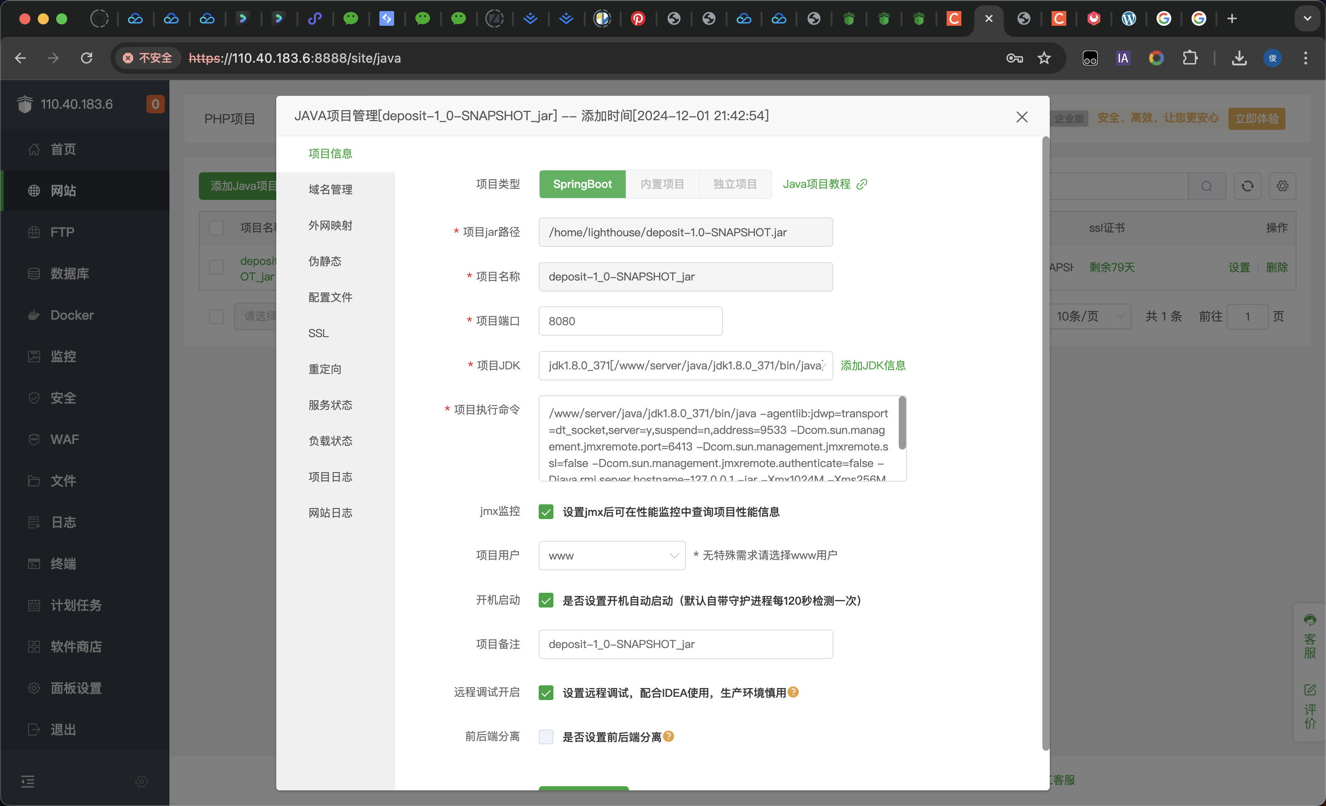Open the 请选择 batch action dropdown
Viewport: 1326px width, 806px height.
256,316
